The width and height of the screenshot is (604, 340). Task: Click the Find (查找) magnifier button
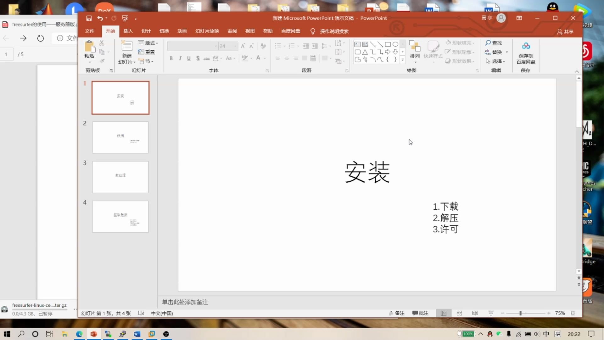(494, 43)
